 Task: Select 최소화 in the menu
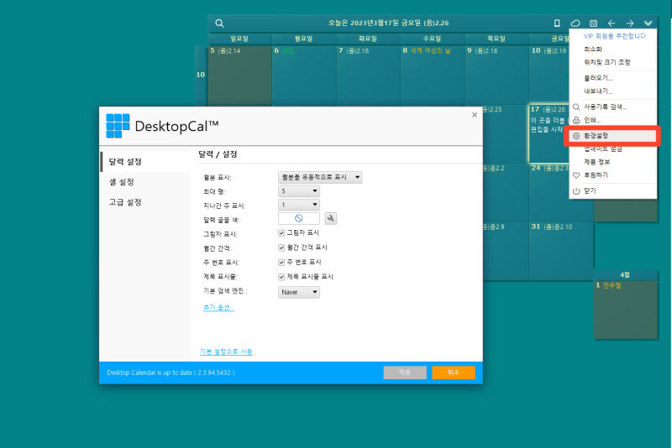613,49
